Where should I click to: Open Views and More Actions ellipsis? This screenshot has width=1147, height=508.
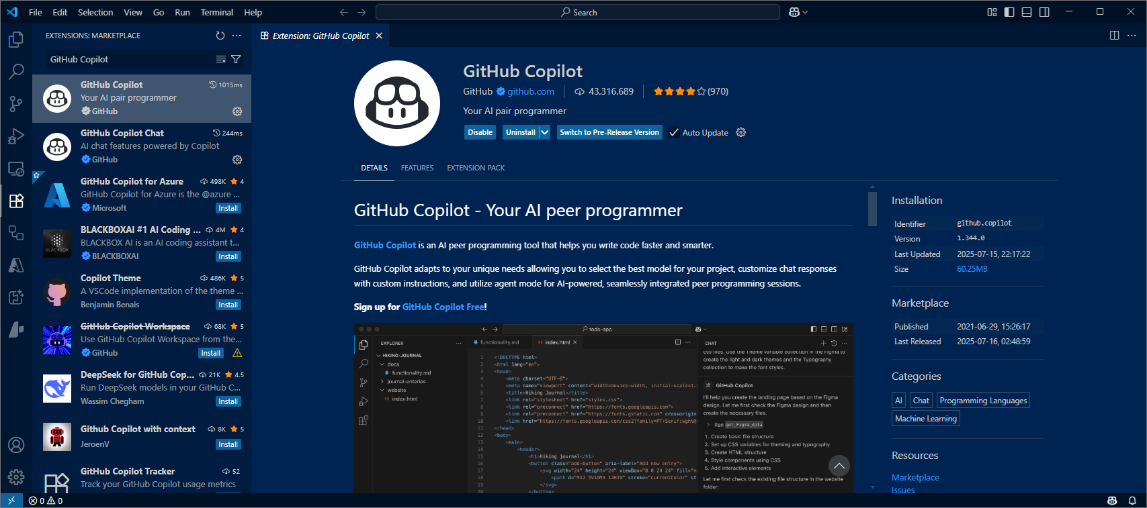point(237,36)
